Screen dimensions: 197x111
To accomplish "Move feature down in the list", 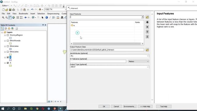I will pyautogui.click(x=147, y=37).
